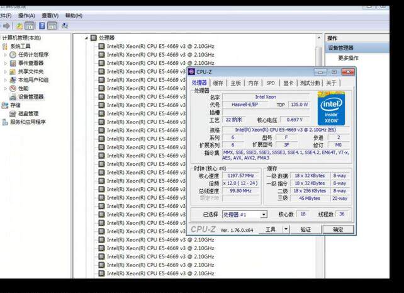Switch to the 主板 tab in CPU-Z
404x293 pixels.
235,83
